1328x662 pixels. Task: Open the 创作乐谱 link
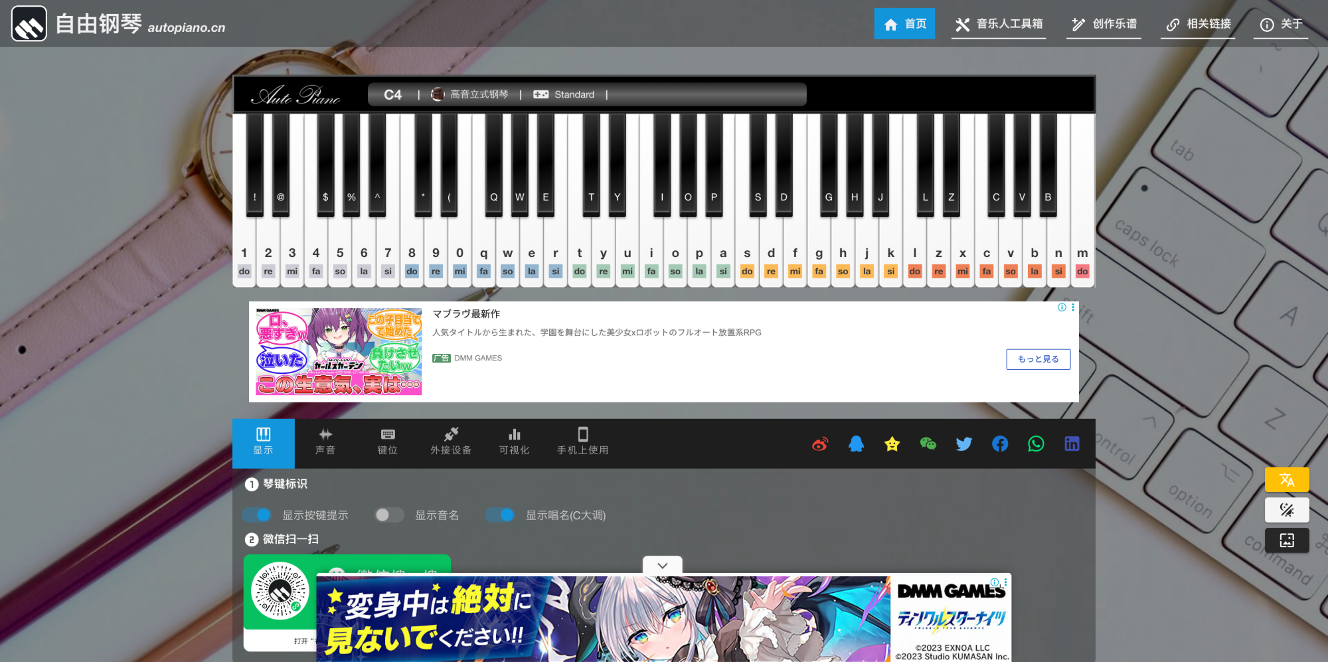pyautogui.click(x=1104, y=24)
